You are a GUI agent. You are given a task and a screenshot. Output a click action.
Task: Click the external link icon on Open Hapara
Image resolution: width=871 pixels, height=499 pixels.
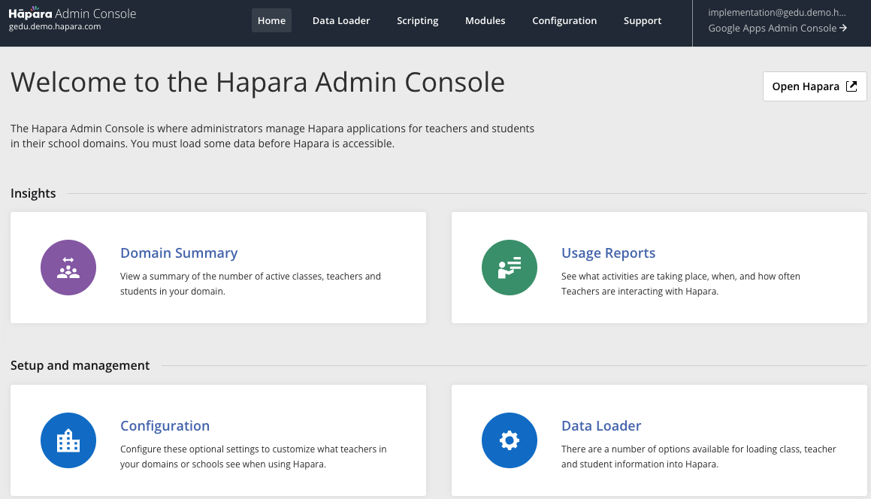pos(851,86)
